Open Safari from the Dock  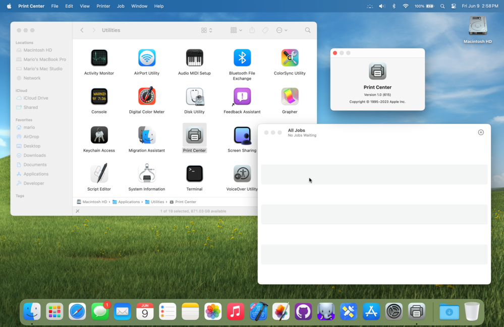[77, 311]
